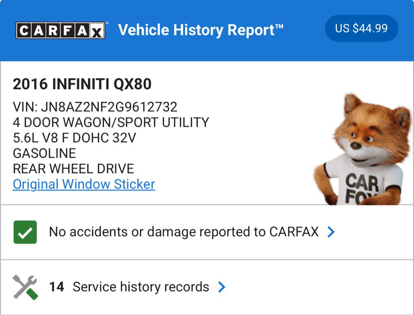Click the green checkmark icon
414x315 pixels.
[25, 232]
